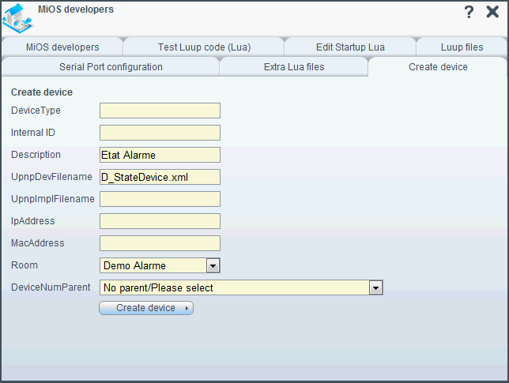Focus the UpnpImplFilename input field
Screen dimensions: 509x383
160,199
